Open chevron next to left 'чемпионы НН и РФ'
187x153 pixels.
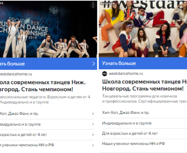(93, 145)
